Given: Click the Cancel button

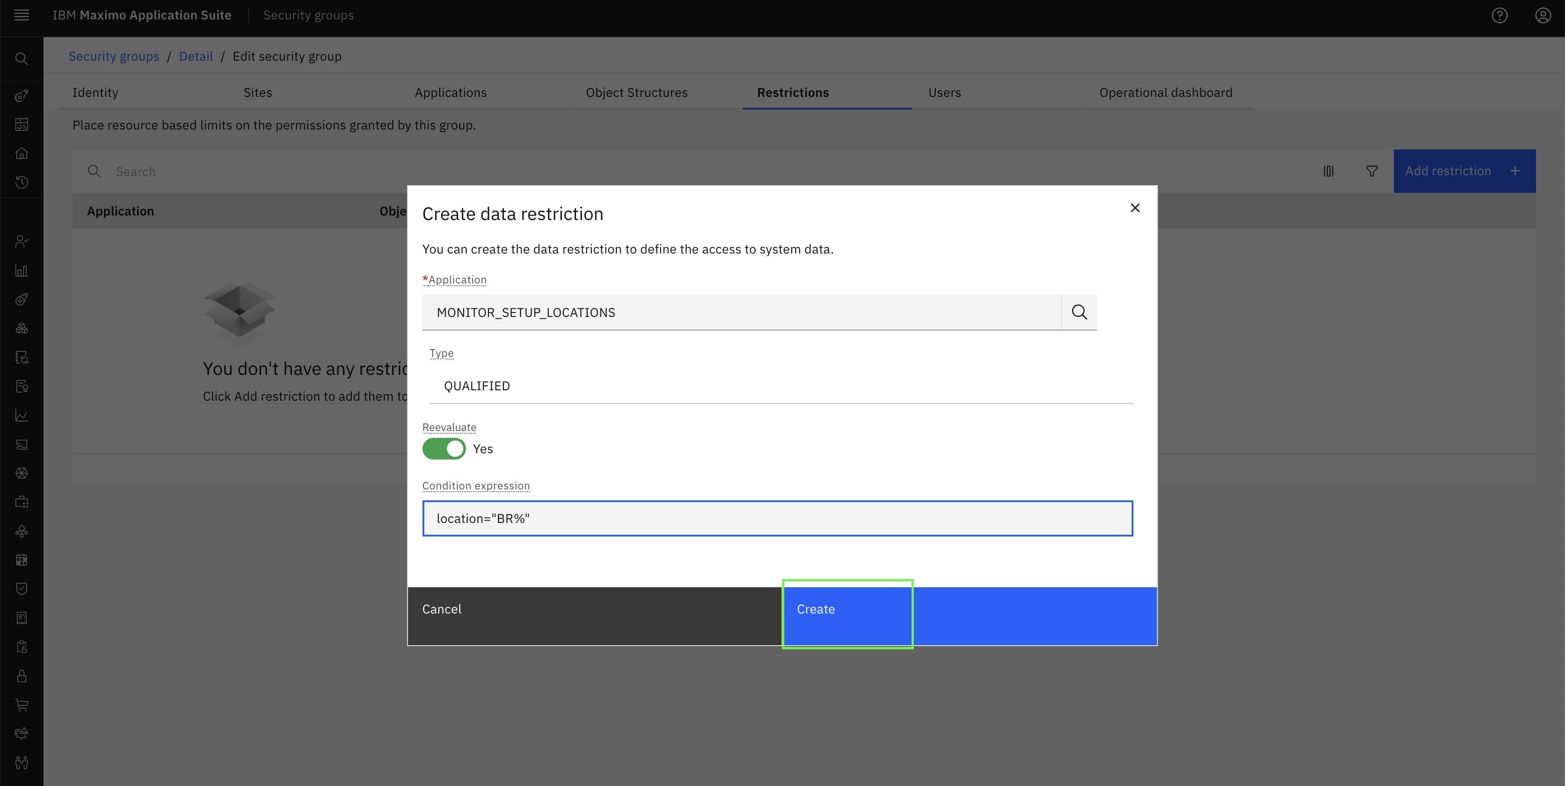Looking at the screenshot, I should (595, 616).
